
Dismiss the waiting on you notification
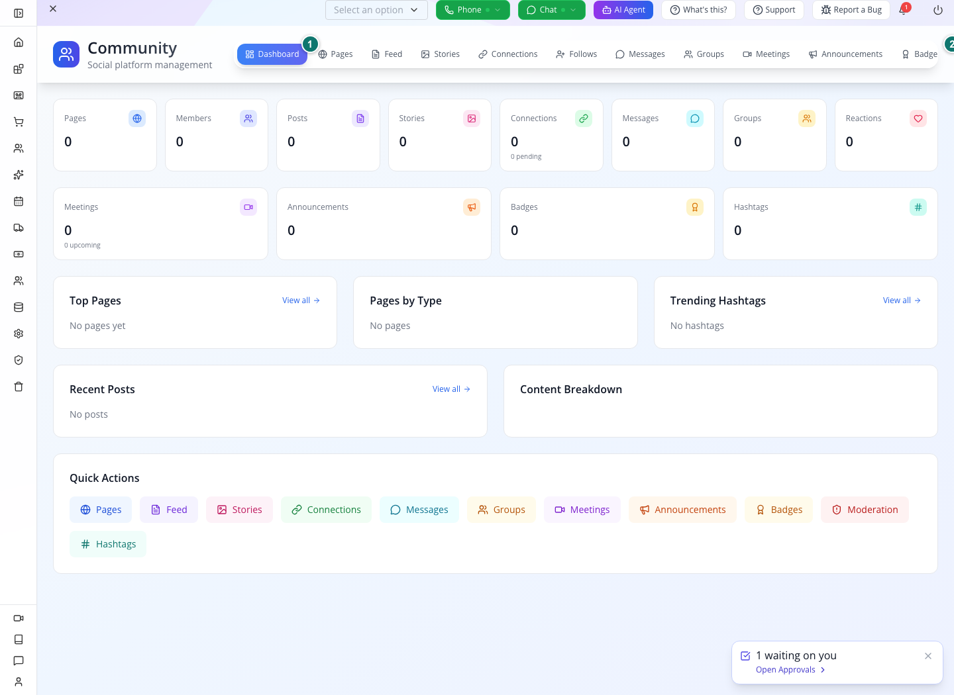point(928,656)
